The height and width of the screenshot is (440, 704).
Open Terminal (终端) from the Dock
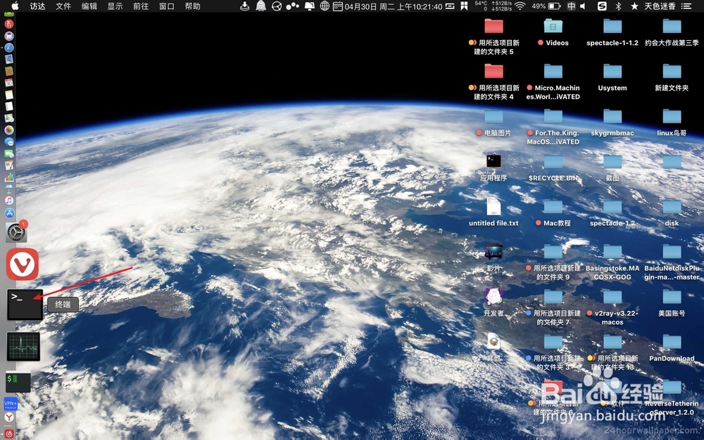[x=25, y=304]
